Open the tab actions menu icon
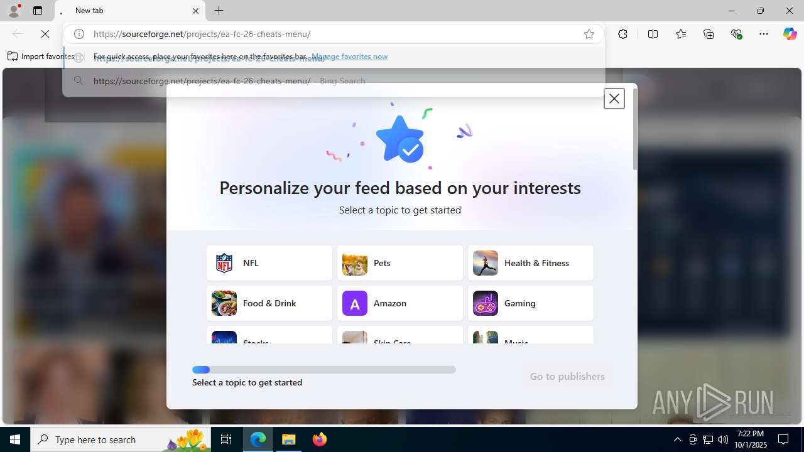 (x=38, y=11)
